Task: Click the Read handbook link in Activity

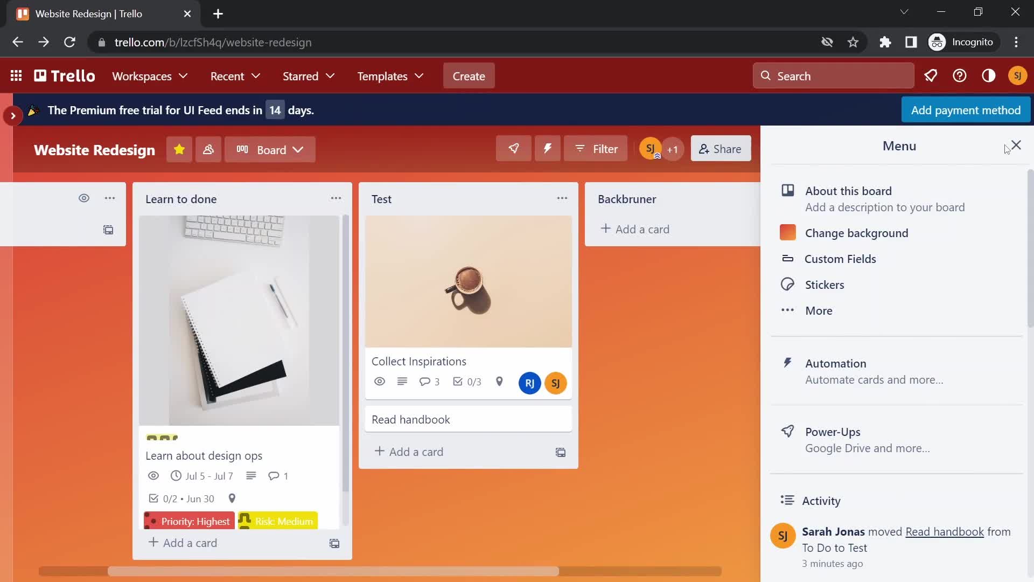Action: (x=944, y=531)
